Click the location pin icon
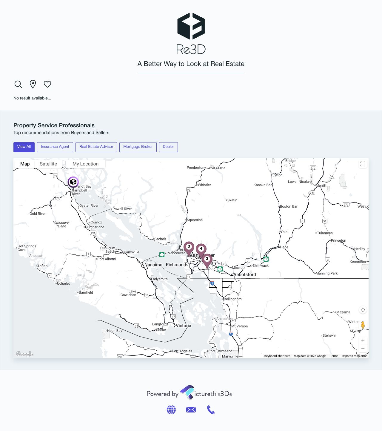Screen dimensions: 382x431 coord(33,84)
